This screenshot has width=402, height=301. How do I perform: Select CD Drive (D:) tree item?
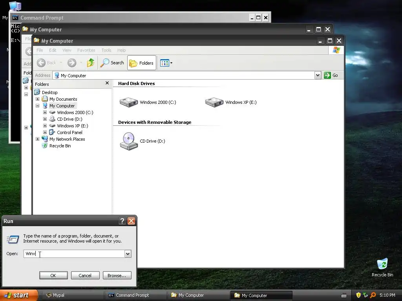click(69, 119)
